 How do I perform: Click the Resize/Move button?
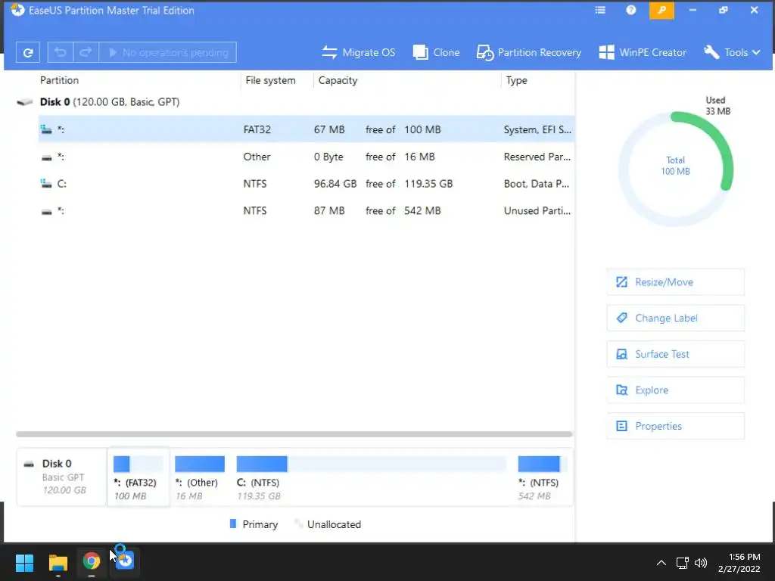click(675, 282)
